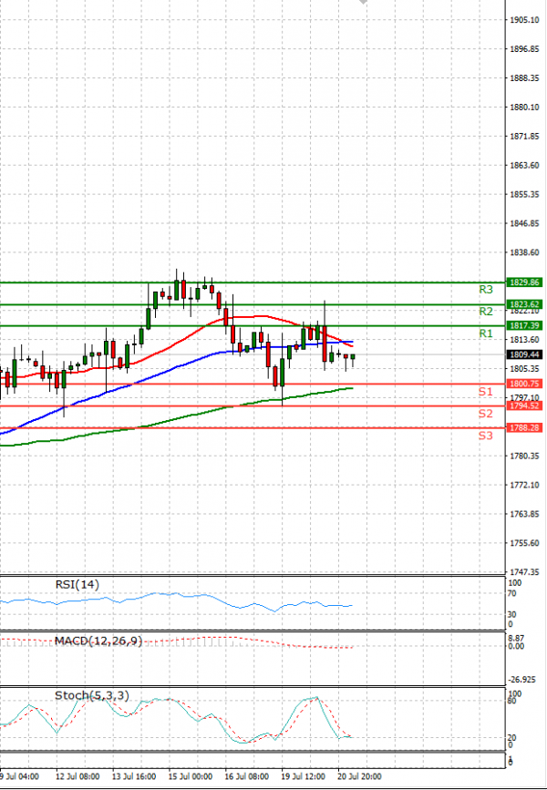Click the blue RSI line end point

click(351, 605)
